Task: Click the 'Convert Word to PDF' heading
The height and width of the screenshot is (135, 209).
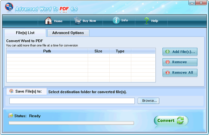Action: tap(24, 41)
